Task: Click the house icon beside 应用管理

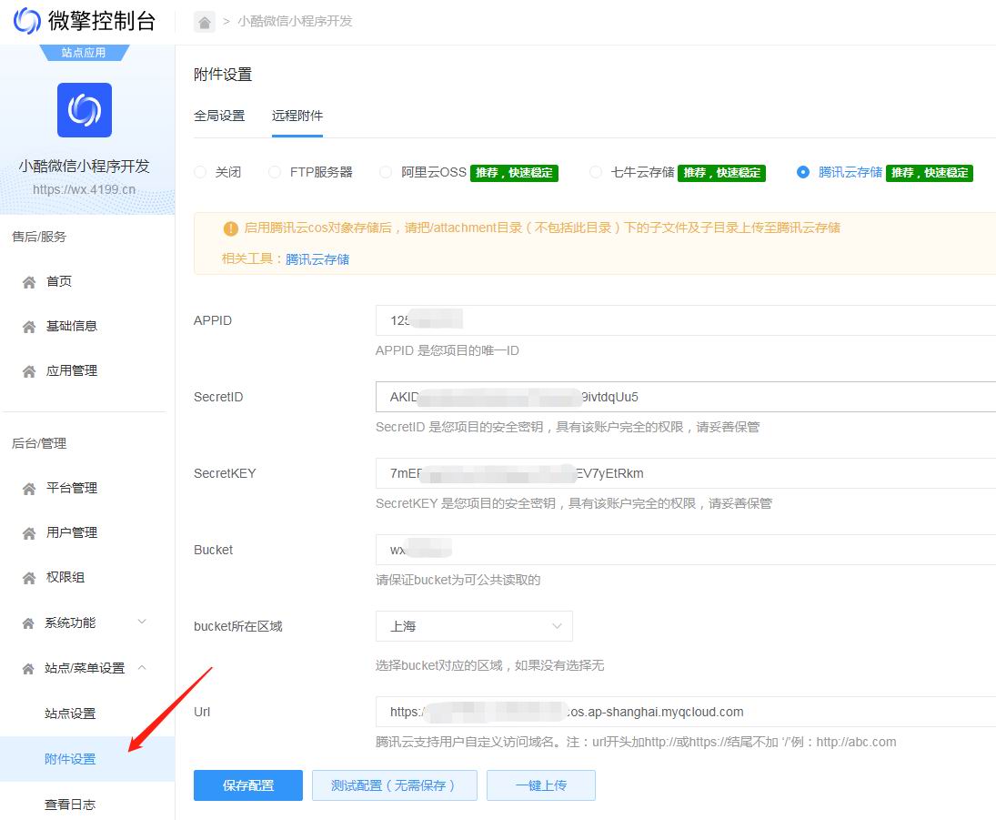Action: 28,371
